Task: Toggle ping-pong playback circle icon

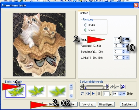Action: (88, 93)
